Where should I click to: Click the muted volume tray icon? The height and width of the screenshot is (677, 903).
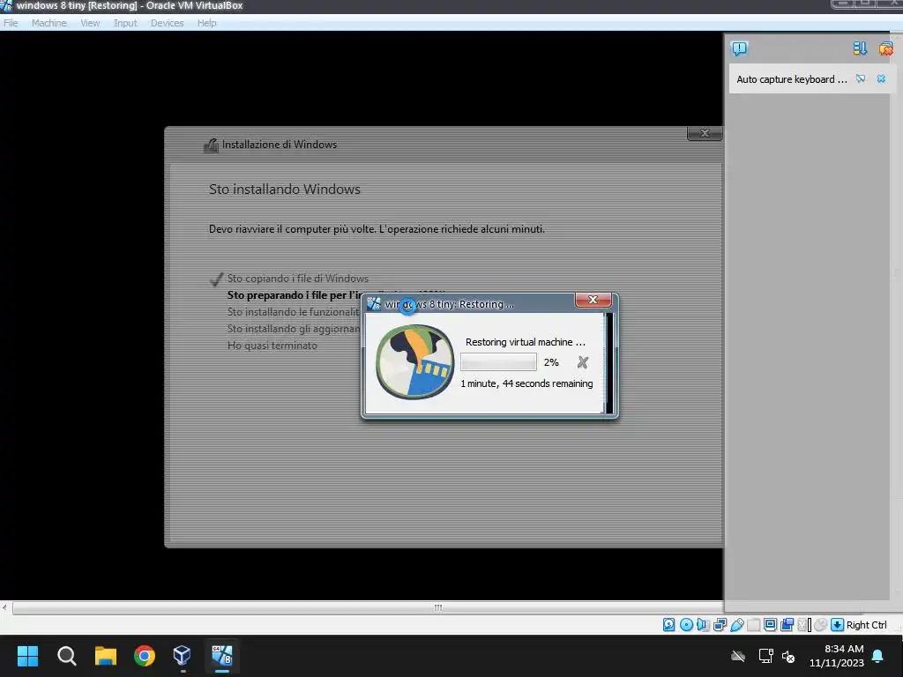pos(788,656)
